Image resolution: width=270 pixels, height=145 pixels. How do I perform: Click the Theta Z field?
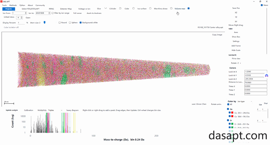256,94
